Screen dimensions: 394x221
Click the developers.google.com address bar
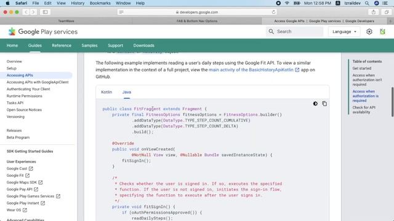(x=197, y=12)
